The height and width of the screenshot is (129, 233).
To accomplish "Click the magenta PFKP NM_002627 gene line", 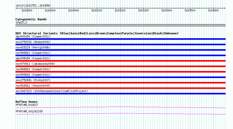I will click(120, 107).
